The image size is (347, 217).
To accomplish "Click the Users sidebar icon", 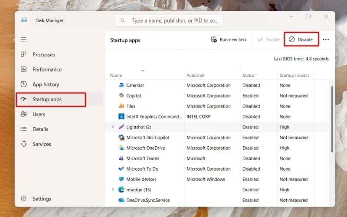I will [23, 114].
